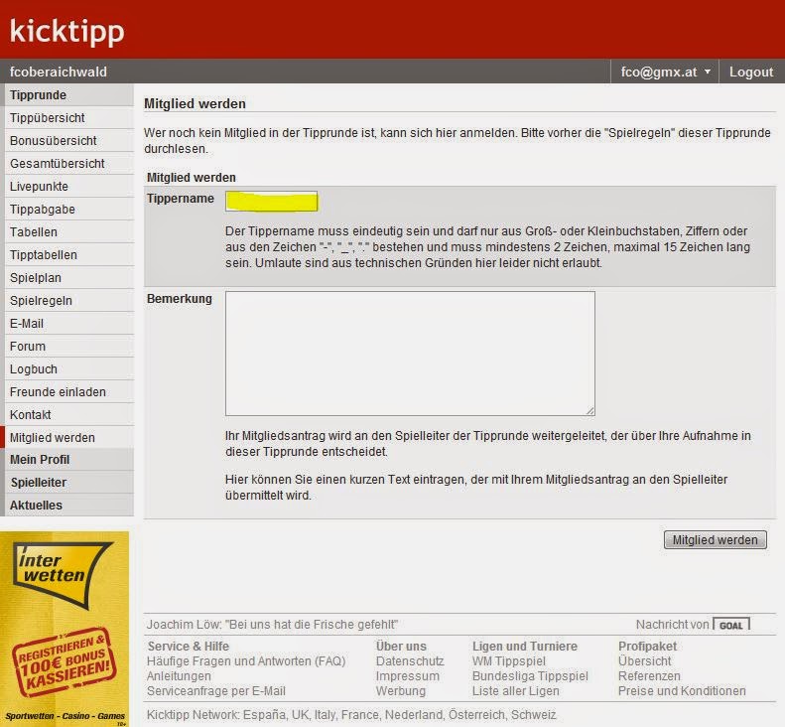The image size is (785, 727).
Task: Click the Registrieren 100€ Bonus stamp
Action: [64, 661]
